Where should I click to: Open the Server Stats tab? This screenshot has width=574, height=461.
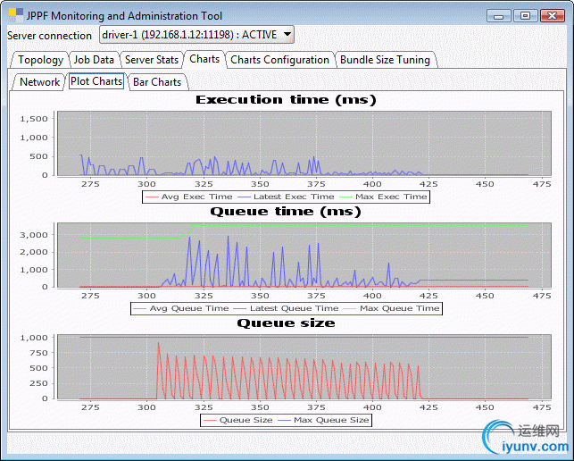coord(152,60)
